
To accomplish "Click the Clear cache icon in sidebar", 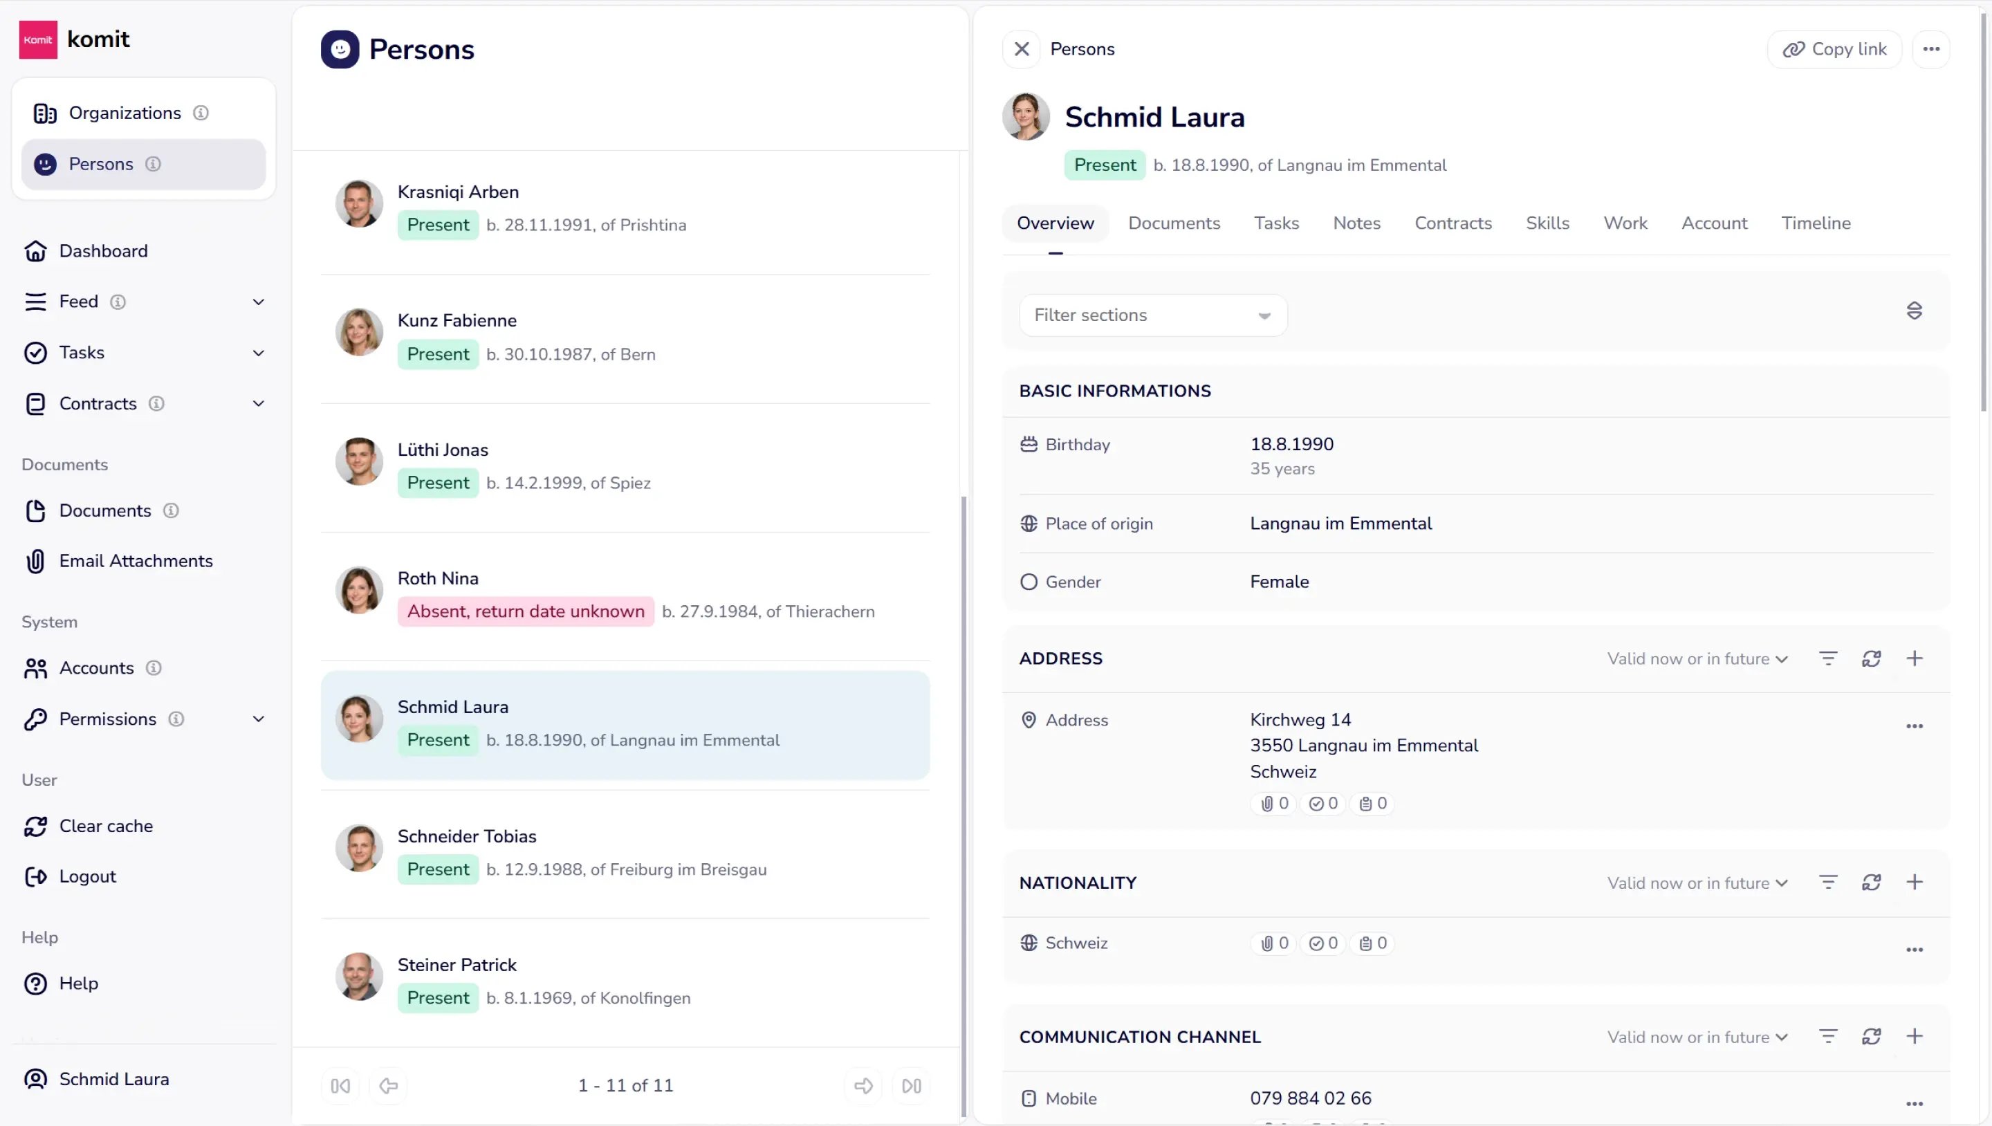I will click(x=35, y=826).
